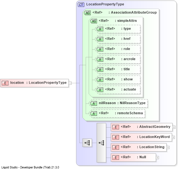
Task: Select the ': Null' element text
Action: click(141, 157)
